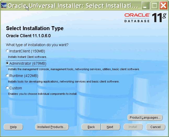
Task: Click the 'Oracle Client 11.1.0.6.0' text
Action: tap(28, 36)
